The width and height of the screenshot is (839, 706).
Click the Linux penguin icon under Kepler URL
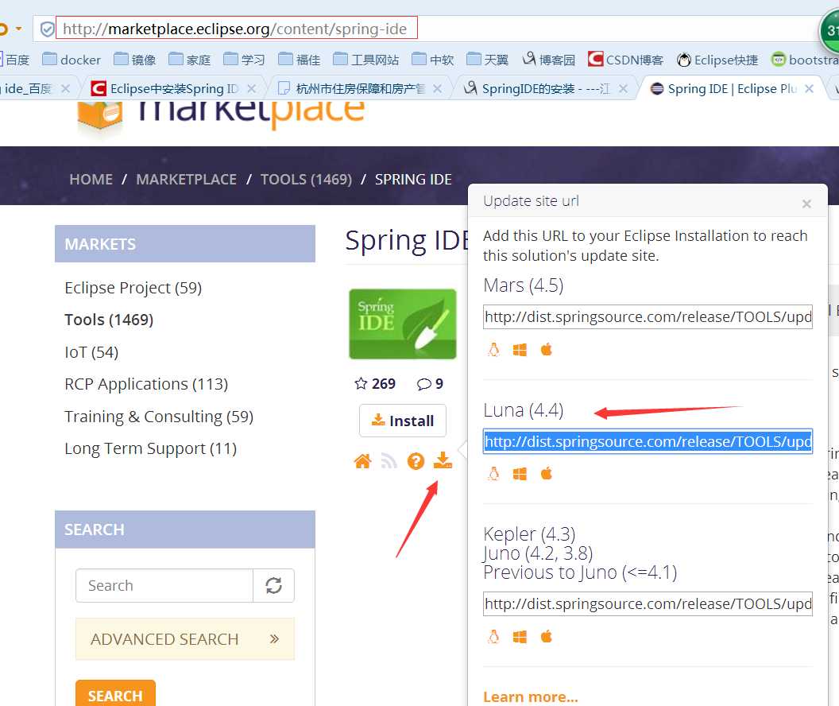[493, 637]
